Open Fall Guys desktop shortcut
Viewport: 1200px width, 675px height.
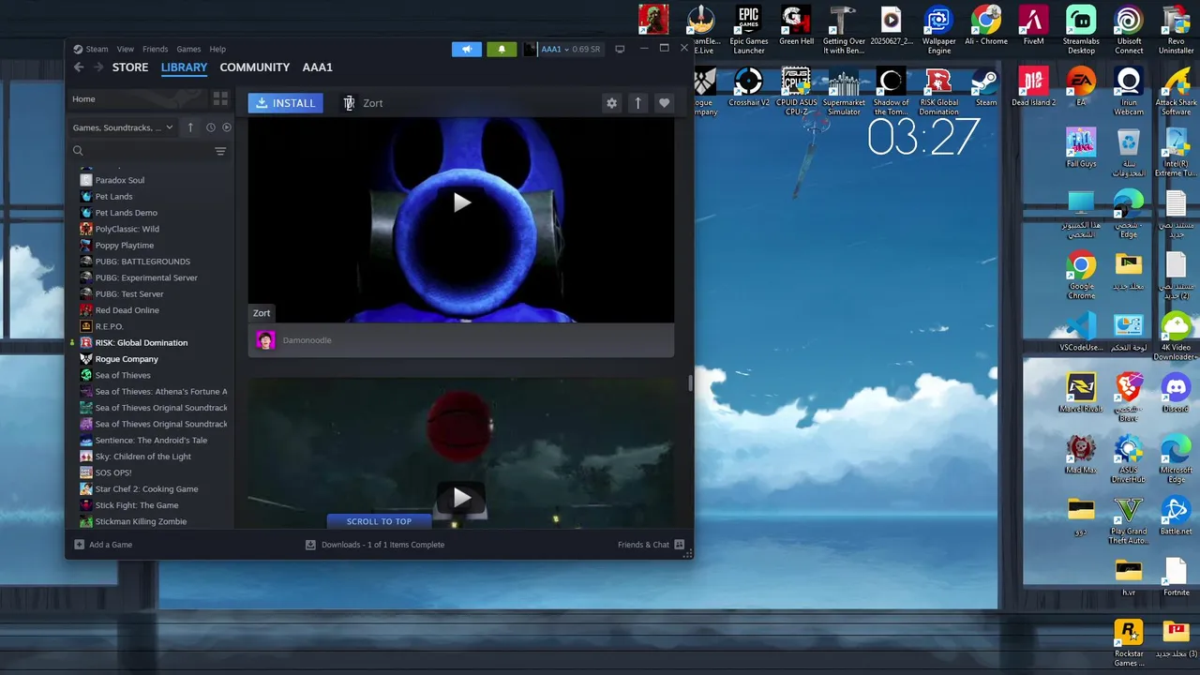(1081, 148)
